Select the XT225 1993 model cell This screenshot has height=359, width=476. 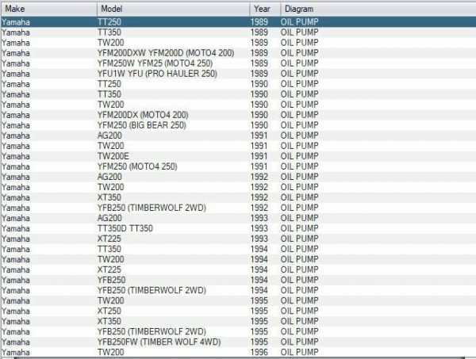[109, 239]
